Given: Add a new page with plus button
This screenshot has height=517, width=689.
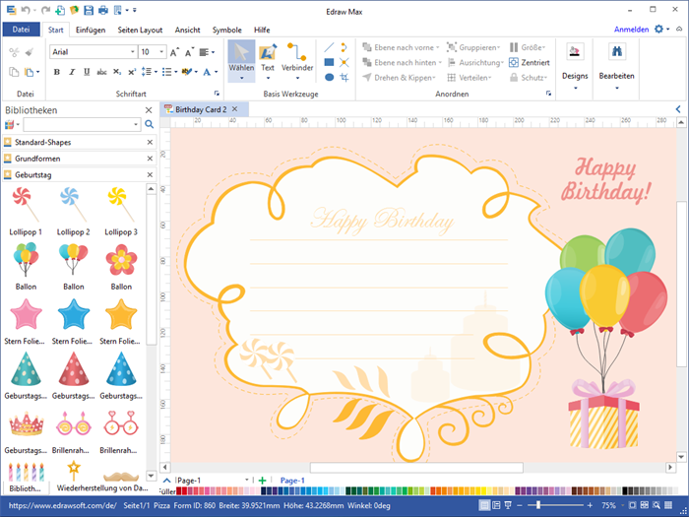Looking at the screenshot, I should tap(262, 481).
